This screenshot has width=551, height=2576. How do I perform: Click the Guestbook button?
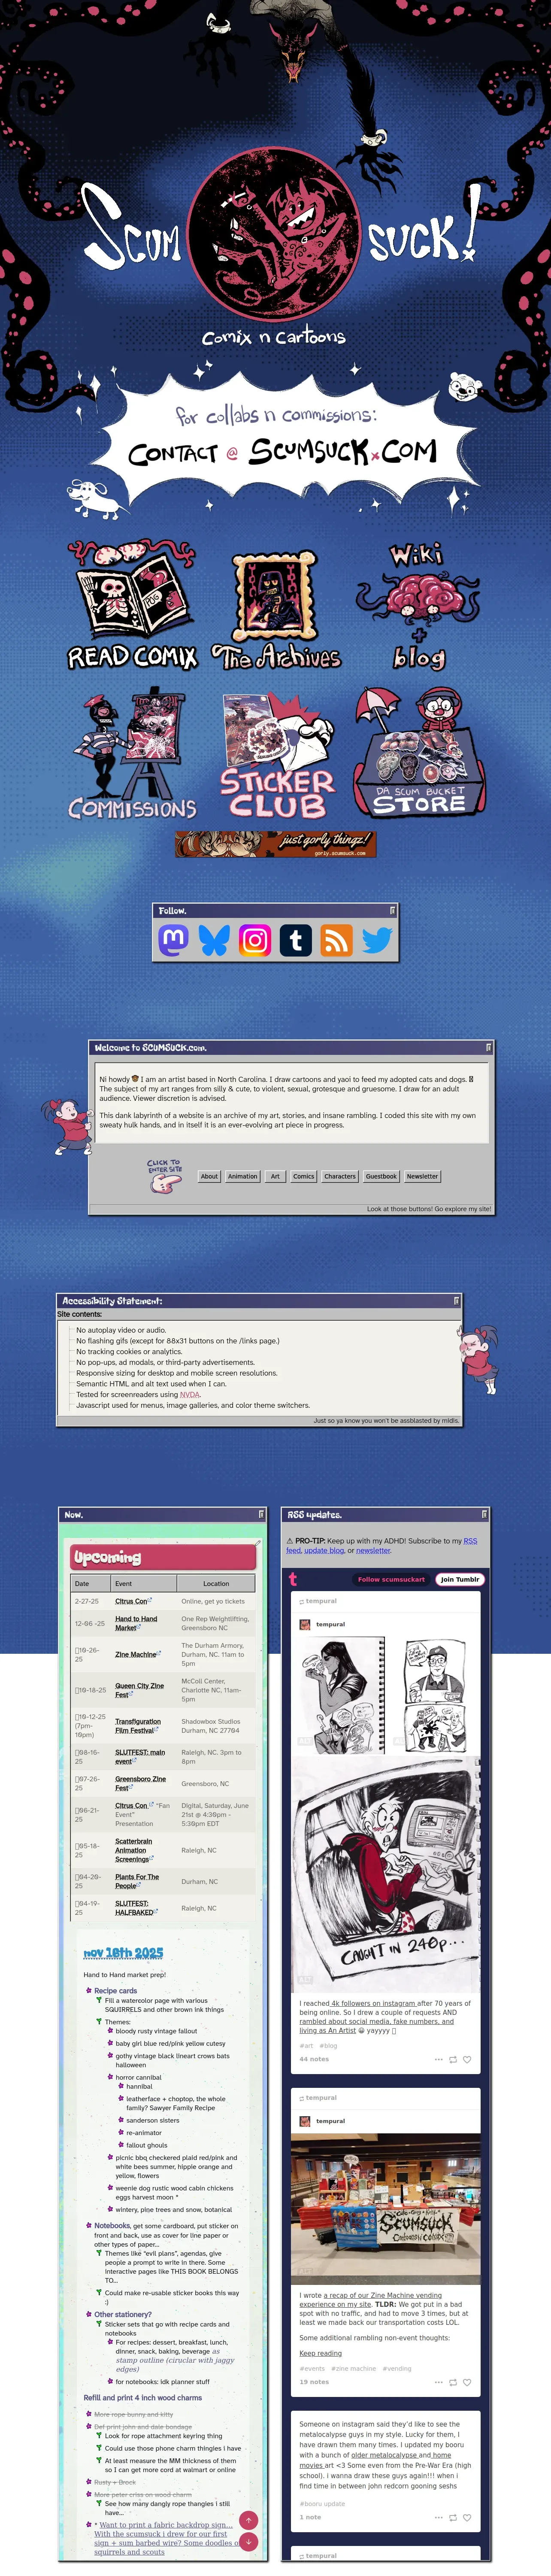[381, 1176]
